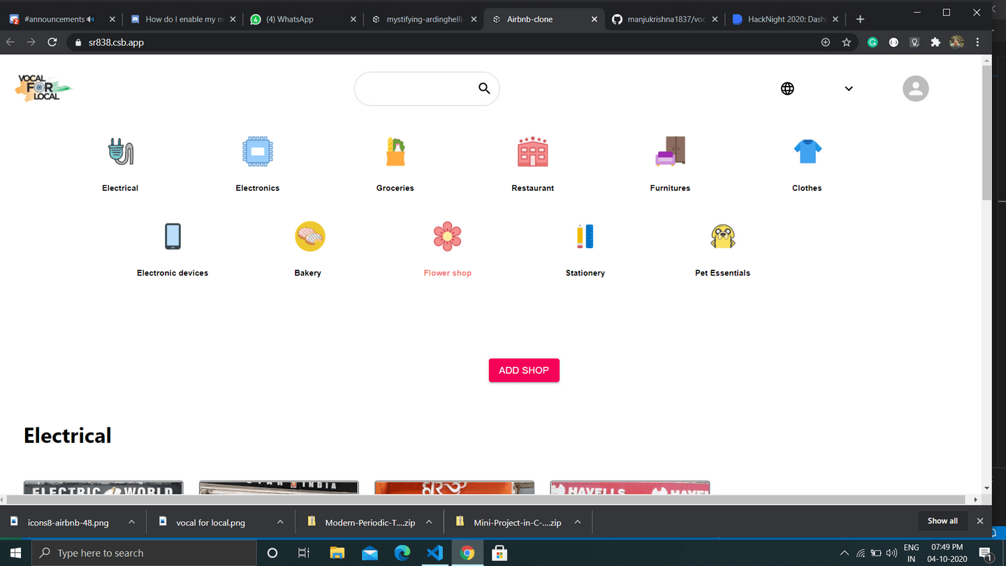Open File Explorer from the taskbar
The height and width of the screenshot is (566, 1006).
point(337,553)
